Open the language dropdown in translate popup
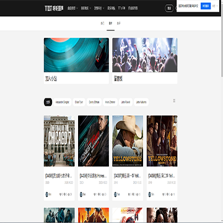 [215, 6]
